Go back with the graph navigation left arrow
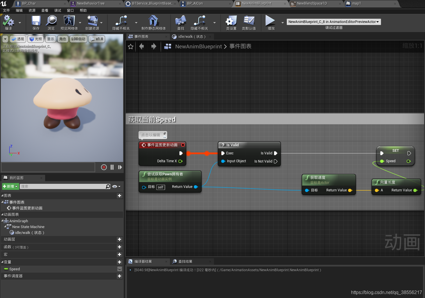The height and width of the screenshot is (298, 425). tap(142, 46)
